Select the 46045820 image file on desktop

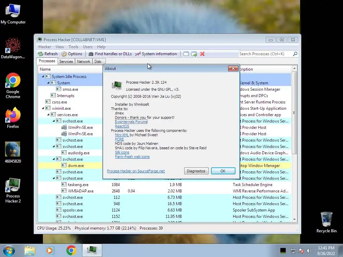(13, 153)
